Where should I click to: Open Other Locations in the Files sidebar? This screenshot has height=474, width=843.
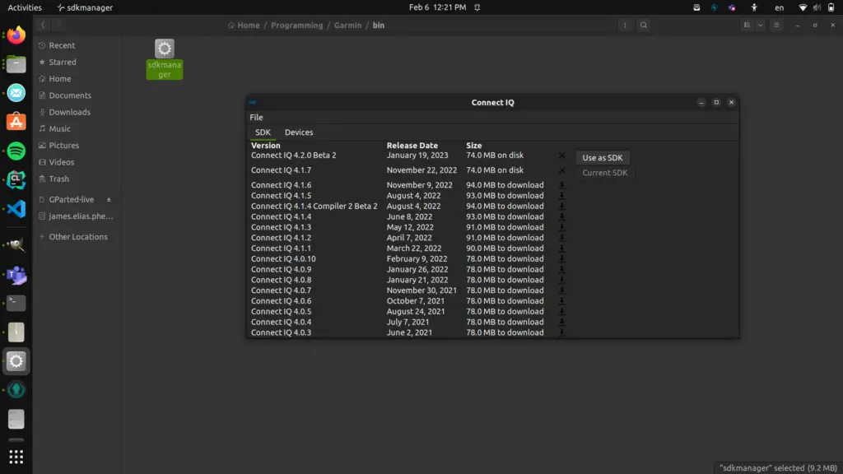pyautogui.click(x=78, y=237)
